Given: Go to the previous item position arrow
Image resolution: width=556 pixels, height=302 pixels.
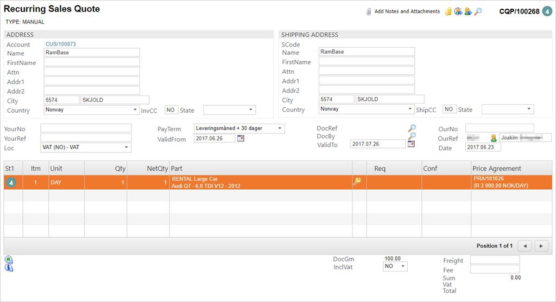Looking at the screenshot, I should 525,246.
